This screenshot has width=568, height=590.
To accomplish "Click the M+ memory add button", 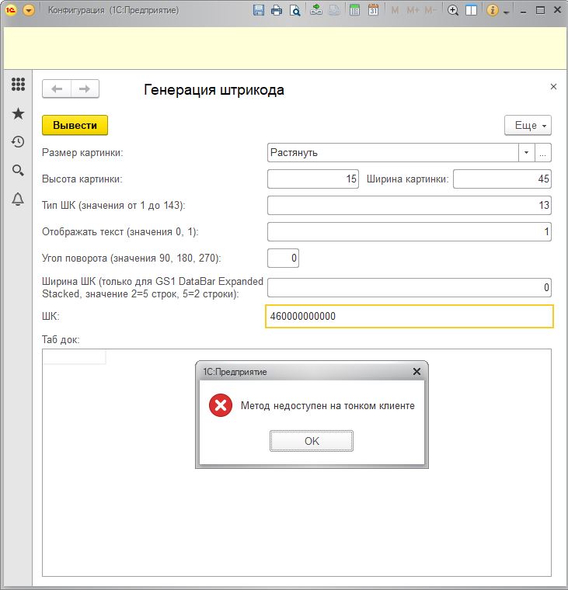I will (x=413, y=10).
